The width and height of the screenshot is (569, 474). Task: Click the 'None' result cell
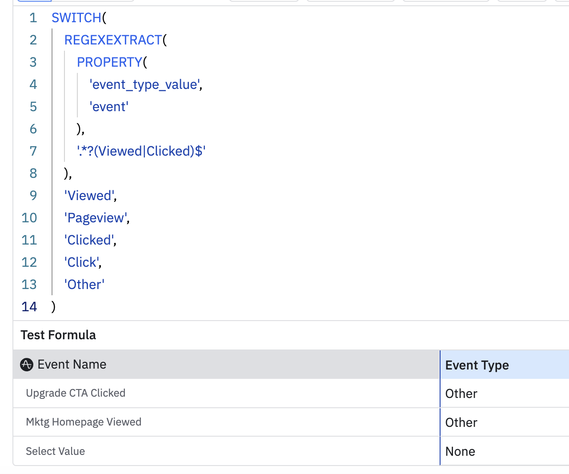pyautogui.click(x=460, y=451)
